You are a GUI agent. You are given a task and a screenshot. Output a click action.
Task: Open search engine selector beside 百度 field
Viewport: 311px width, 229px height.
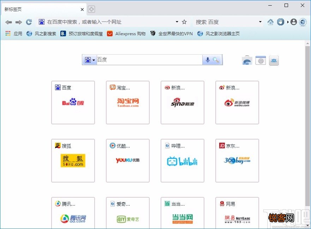coord(90,60)
